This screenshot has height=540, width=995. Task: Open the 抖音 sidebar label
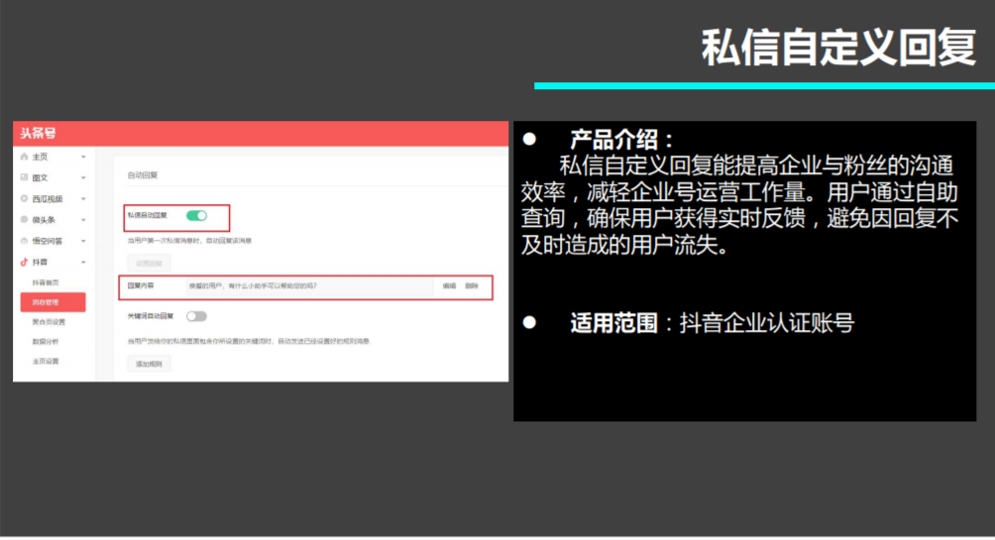[40, 262]
